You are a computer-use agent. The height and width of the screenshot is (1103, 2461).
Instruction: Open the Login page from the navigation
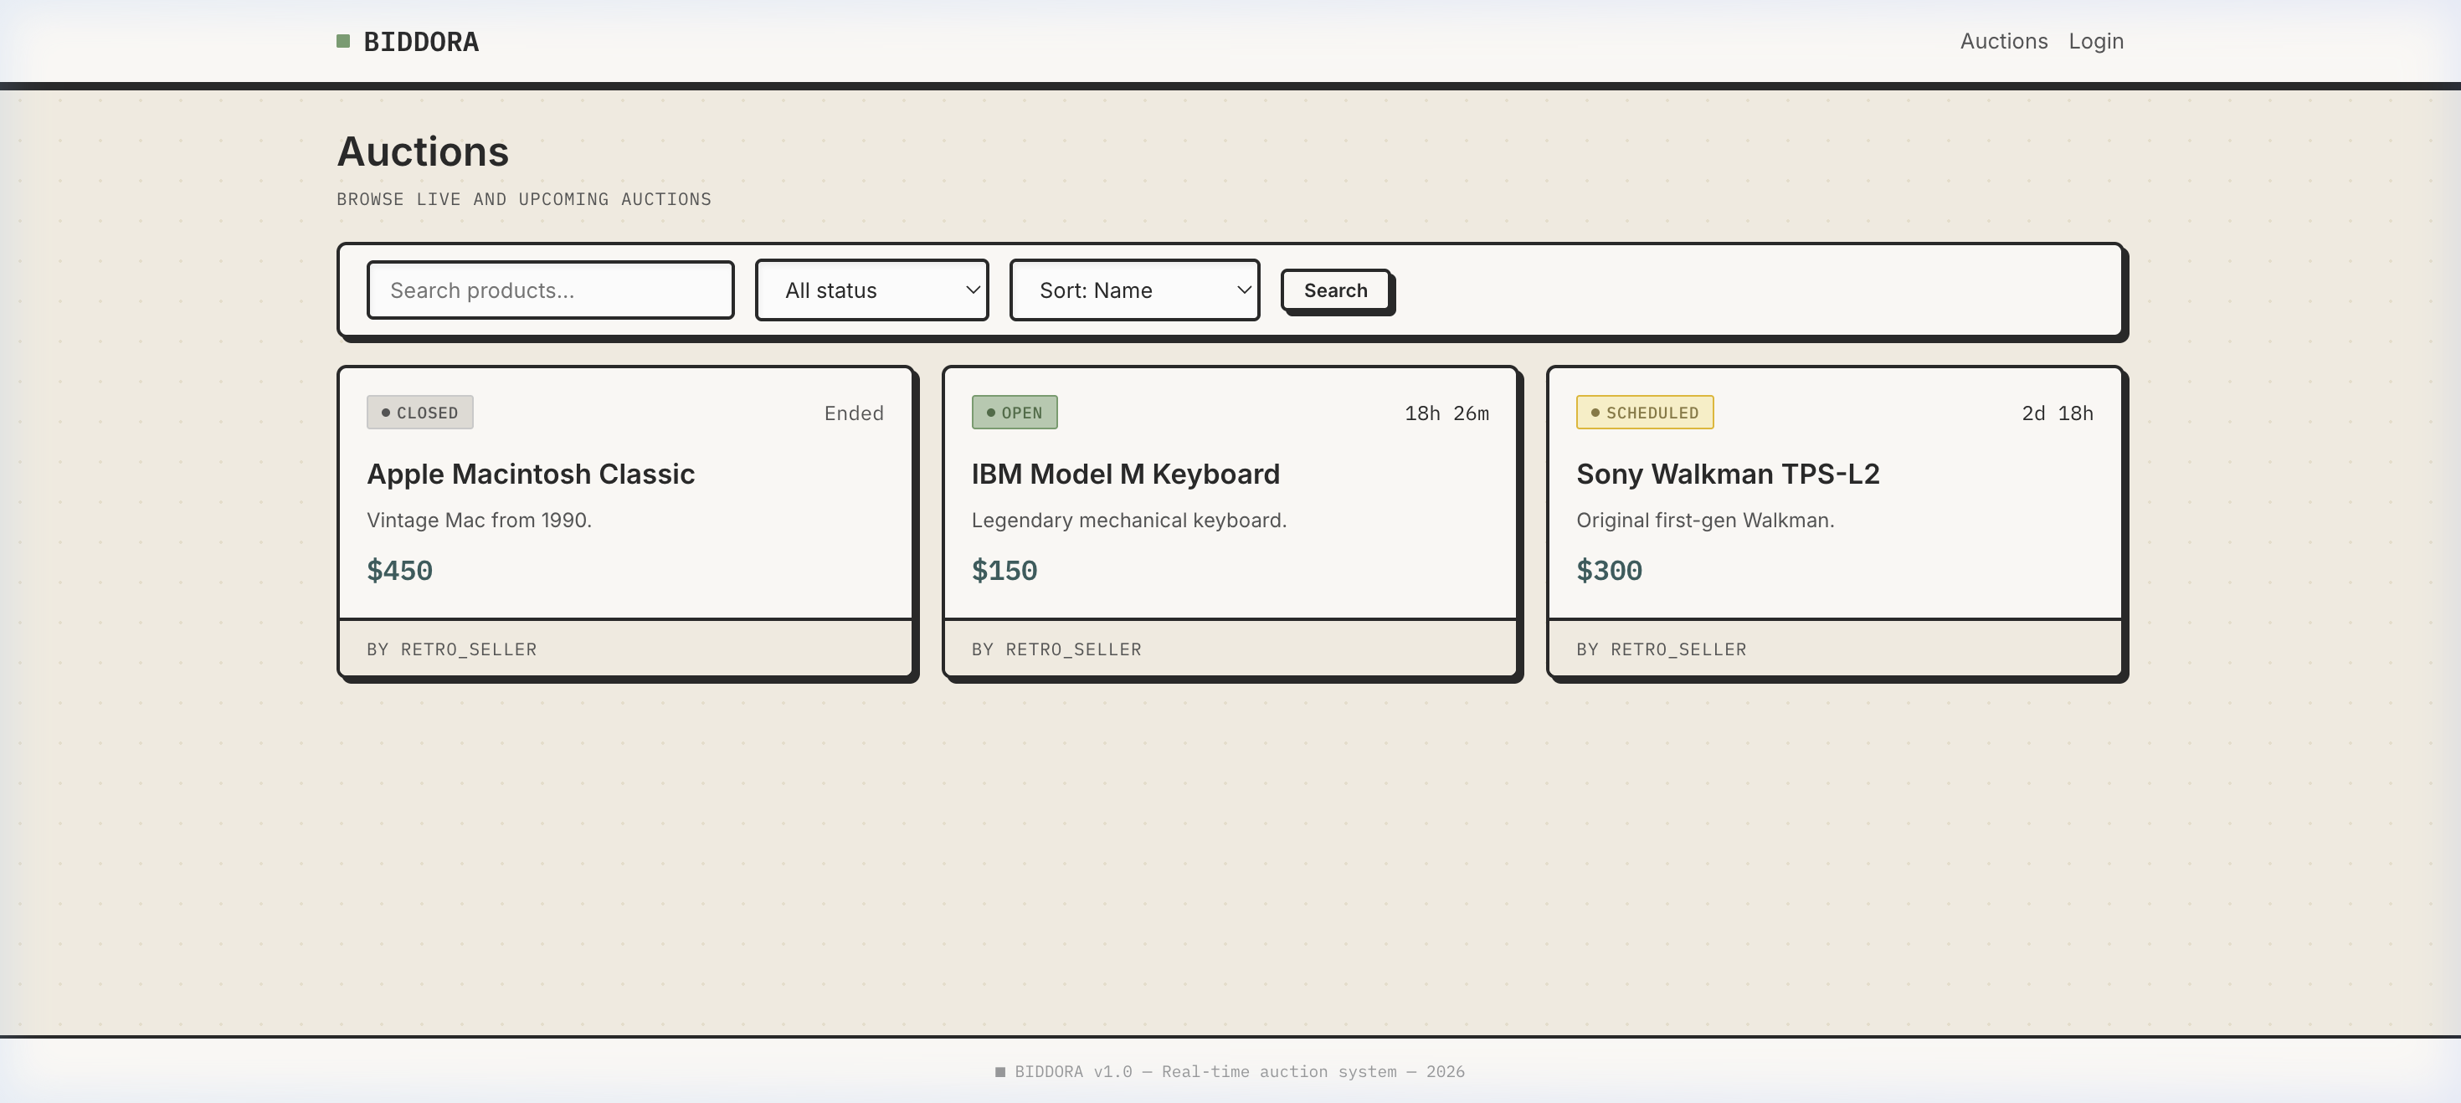click(x=2095, y=41)
